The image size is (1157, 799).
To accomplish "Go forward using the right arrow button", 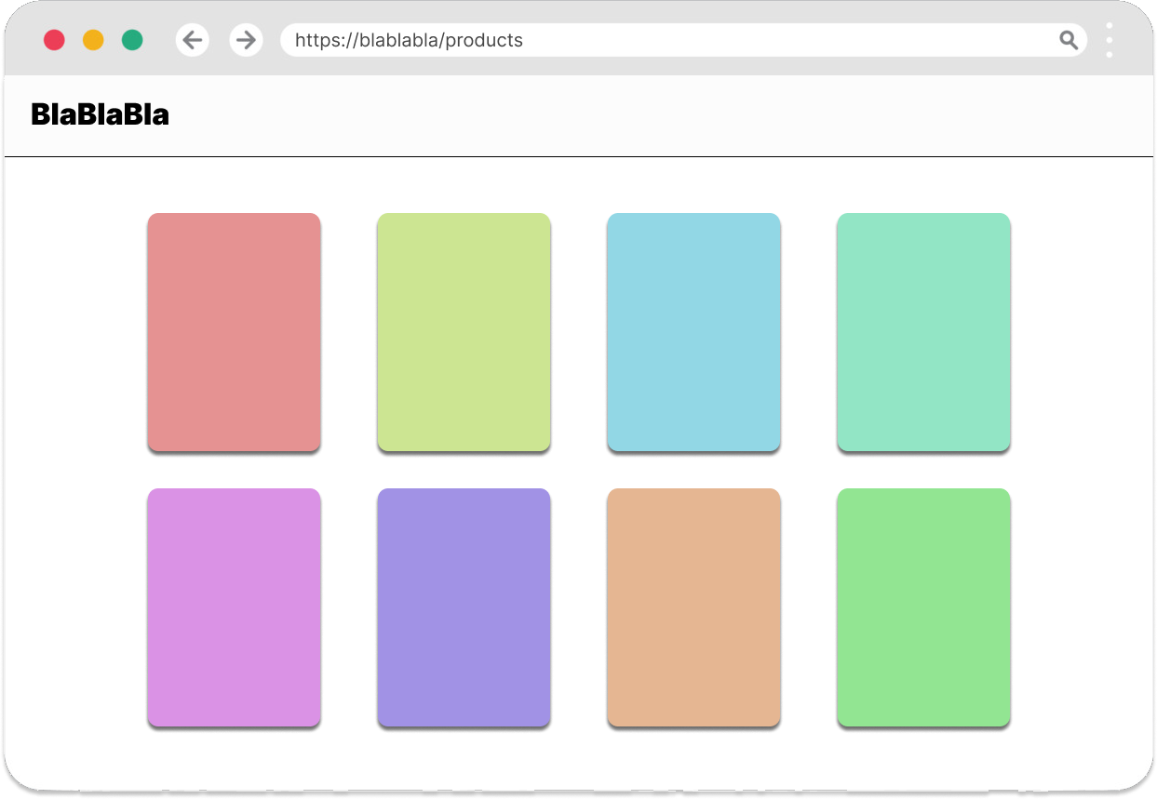I will pyautogui.click(x=246, y=40).
